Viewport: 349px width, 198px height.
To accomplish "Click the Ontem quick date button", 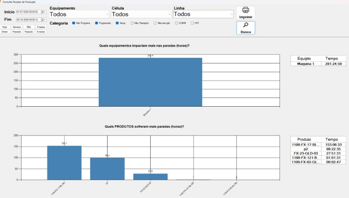I will pos(5,31).
